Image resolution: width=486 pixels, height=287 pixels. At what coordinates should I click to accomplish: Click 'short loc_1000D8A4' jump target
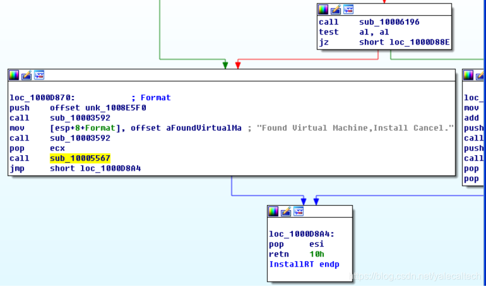click(95, 169)
